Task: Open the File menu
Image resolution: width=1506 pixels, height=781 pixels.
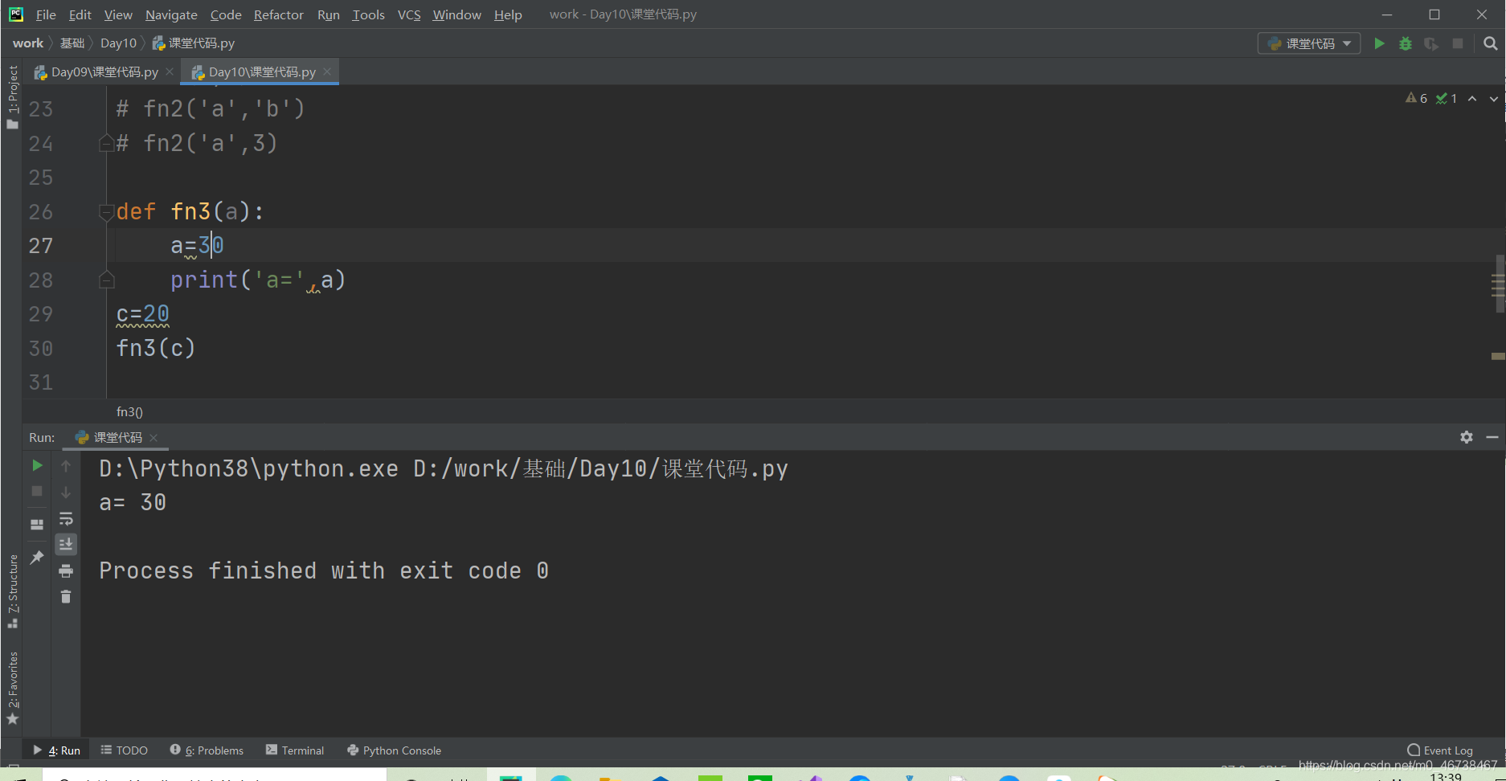Action: coord(46,14)
